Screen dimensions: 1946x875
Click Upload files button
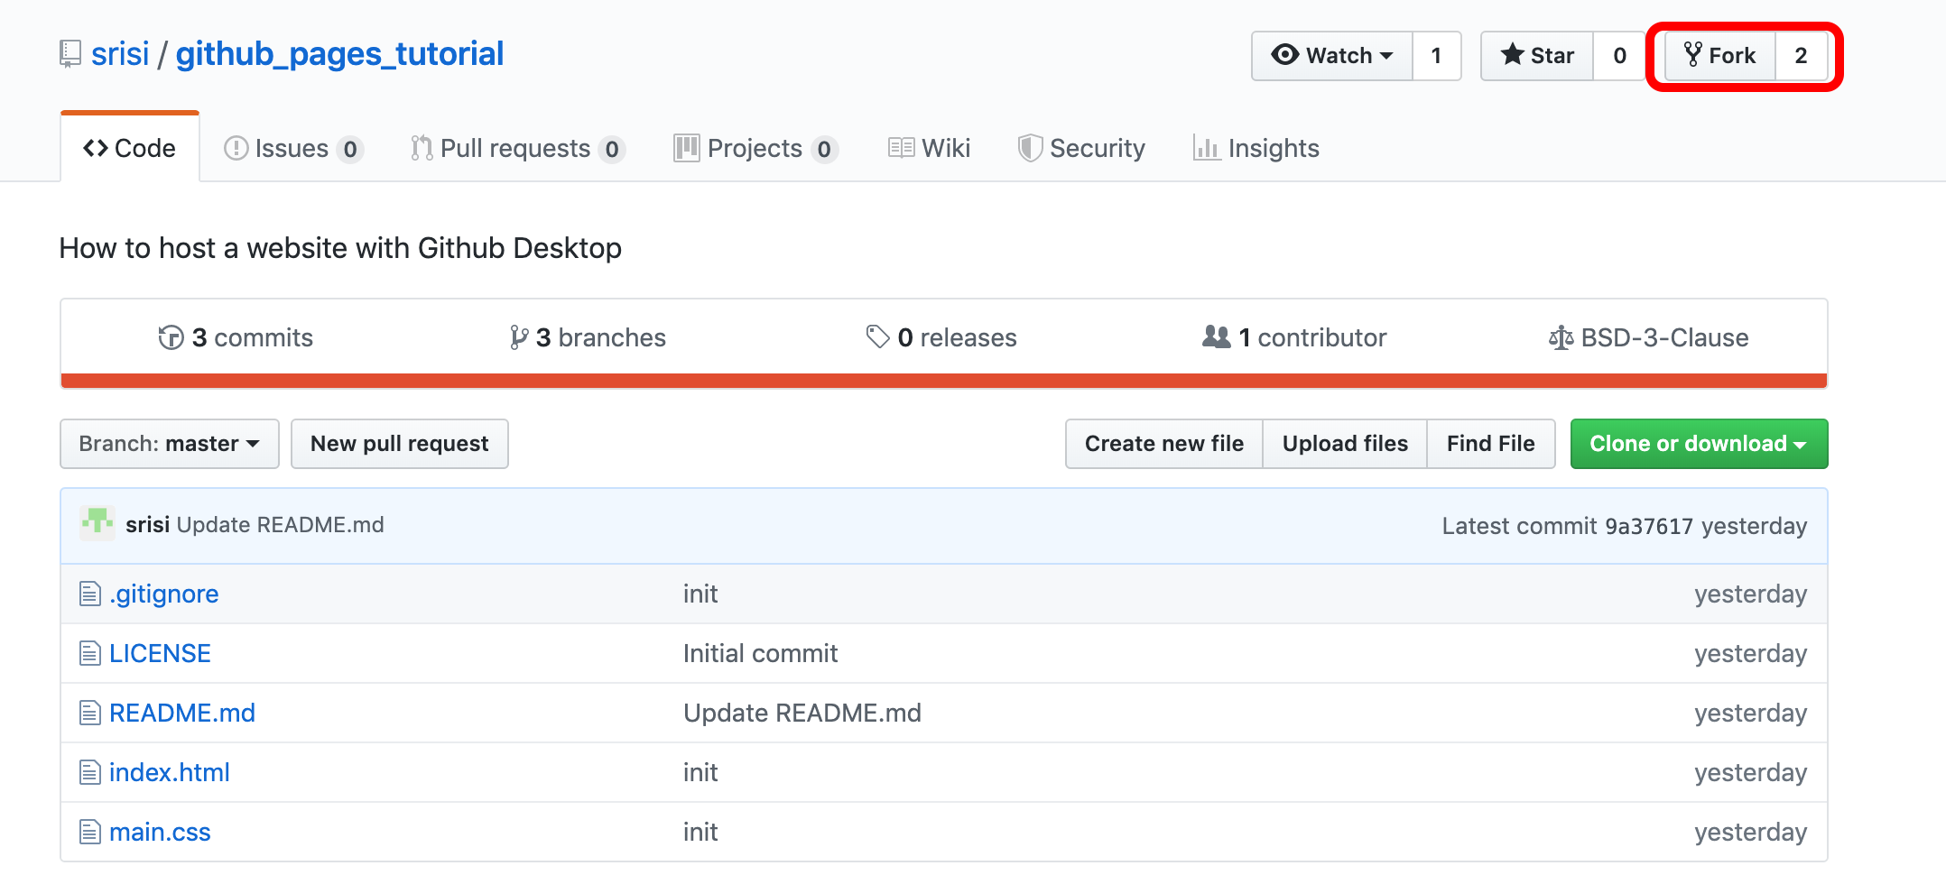(x=1345, y=444)
